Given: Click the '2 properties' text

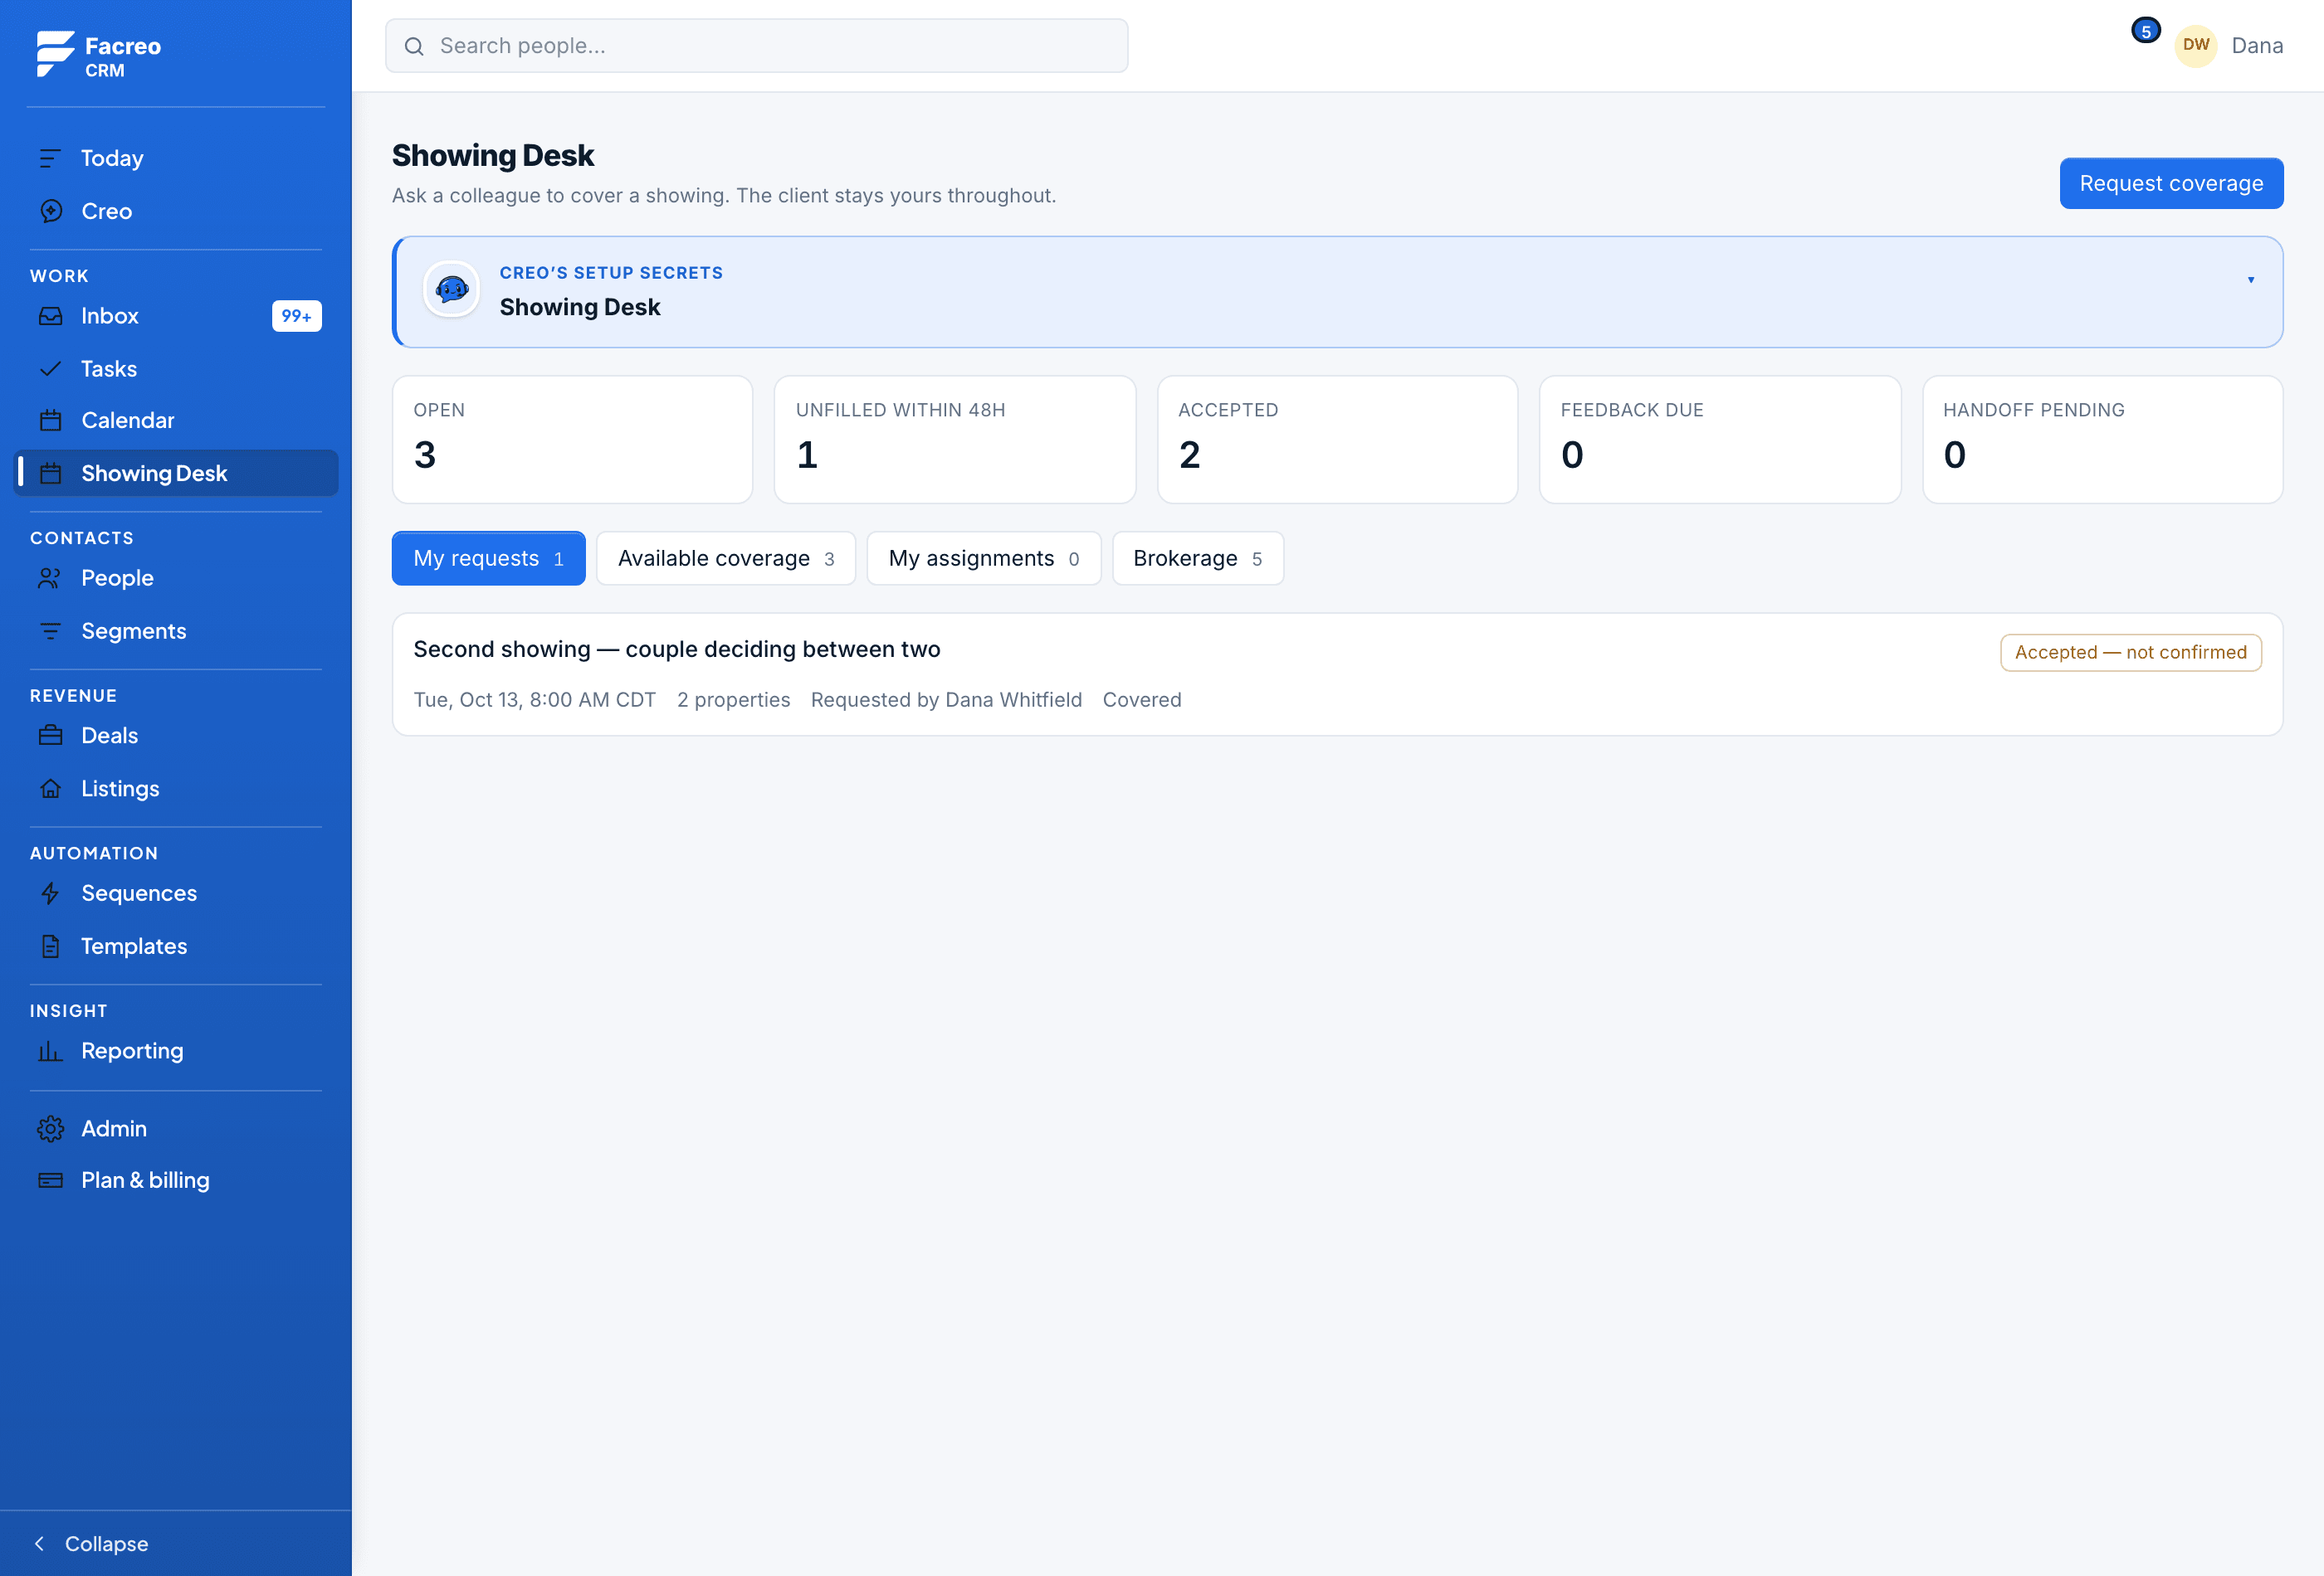Looking at the screenshot, I should [733, 701].
